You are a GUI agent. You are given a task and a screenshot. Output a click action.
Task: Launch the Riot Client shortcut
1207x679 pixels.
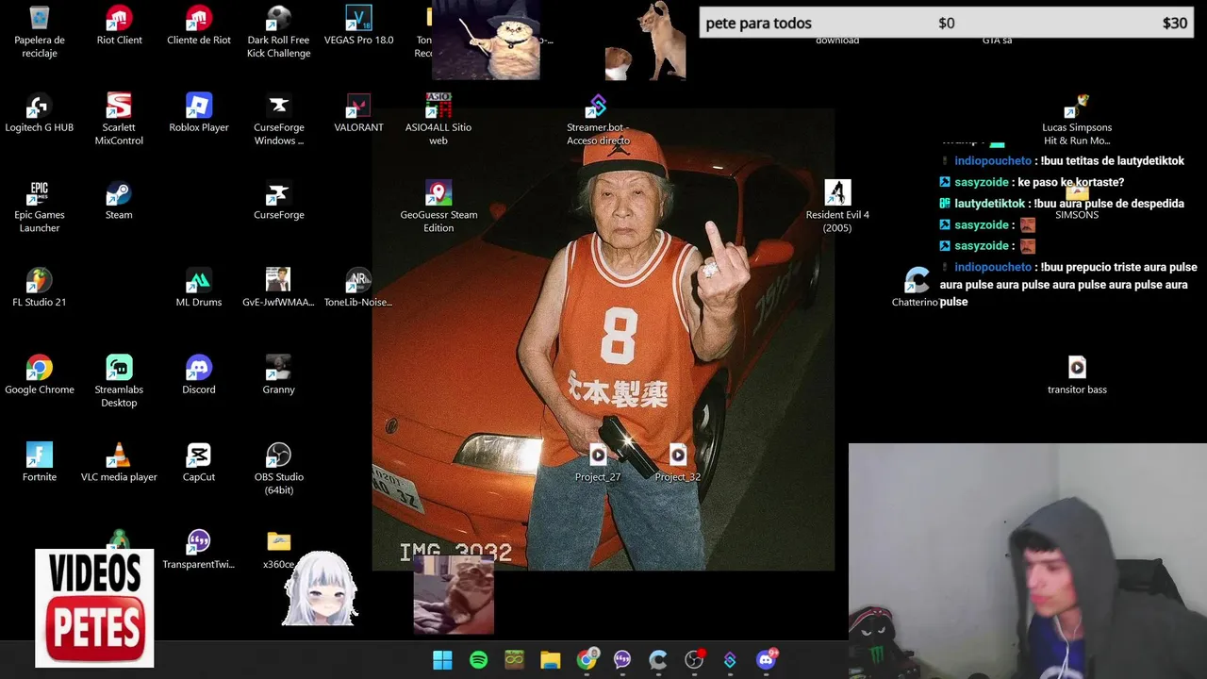(x=119, y=25)
